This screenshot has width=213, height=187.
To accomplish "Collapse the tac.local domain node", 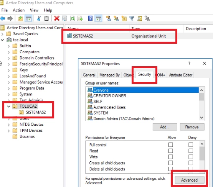I will point(2,40).
